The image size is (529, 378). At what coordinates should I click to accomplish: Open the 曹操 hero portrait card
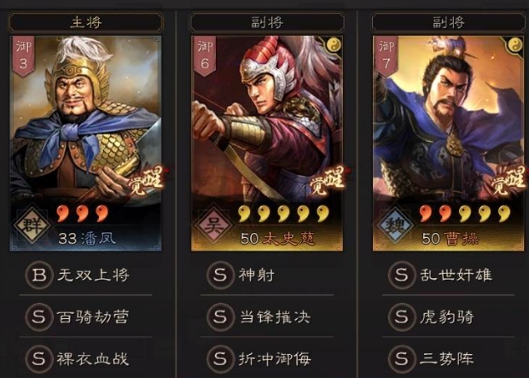[x=448, y=143]
